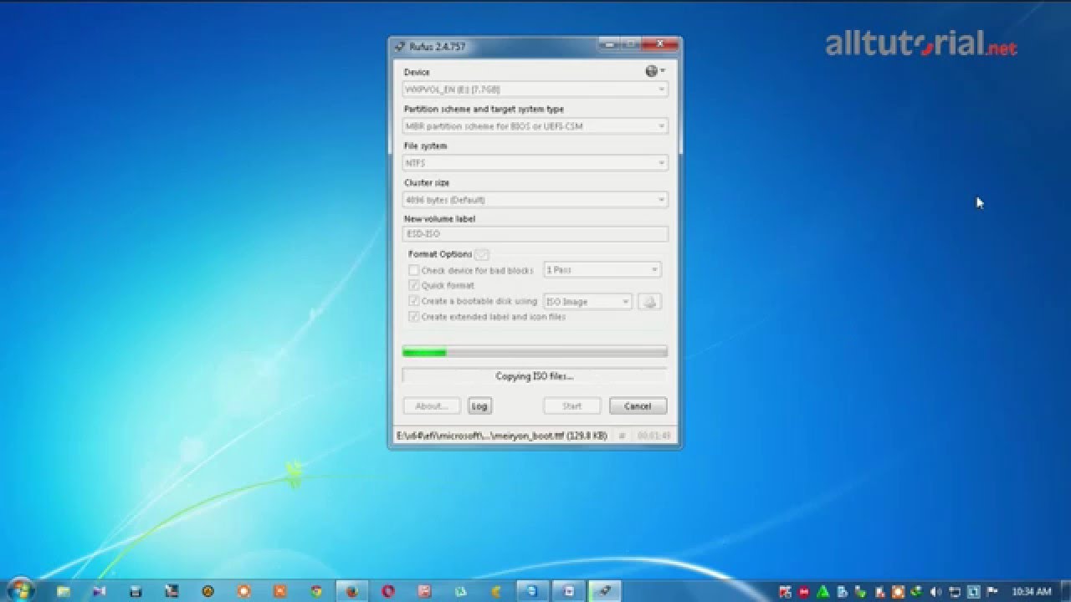Viewport: 1071px width, 602px height.
Task: Open the 'ISO Image' boot type dropdown
Action: [x=587, y=302]
